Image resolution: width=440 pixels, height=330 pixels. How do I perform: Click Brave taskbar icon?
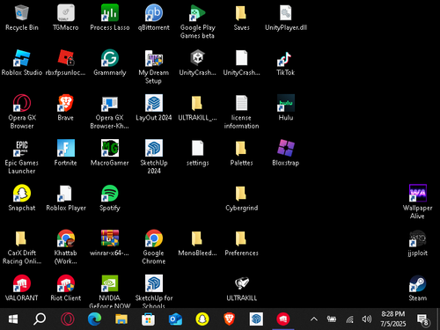coord(229,319)
